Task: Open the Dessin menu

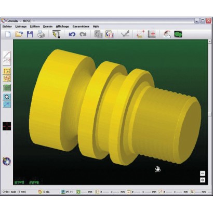Action: pos(48,26)
